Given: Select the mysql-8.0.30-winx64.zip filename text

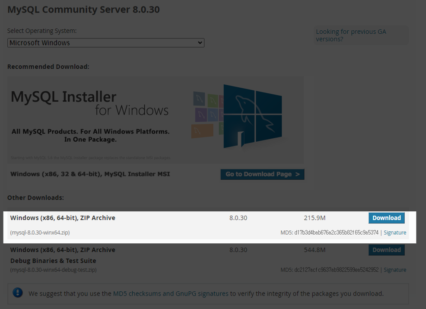Looking at the screenshot, I should coord(40,233).
